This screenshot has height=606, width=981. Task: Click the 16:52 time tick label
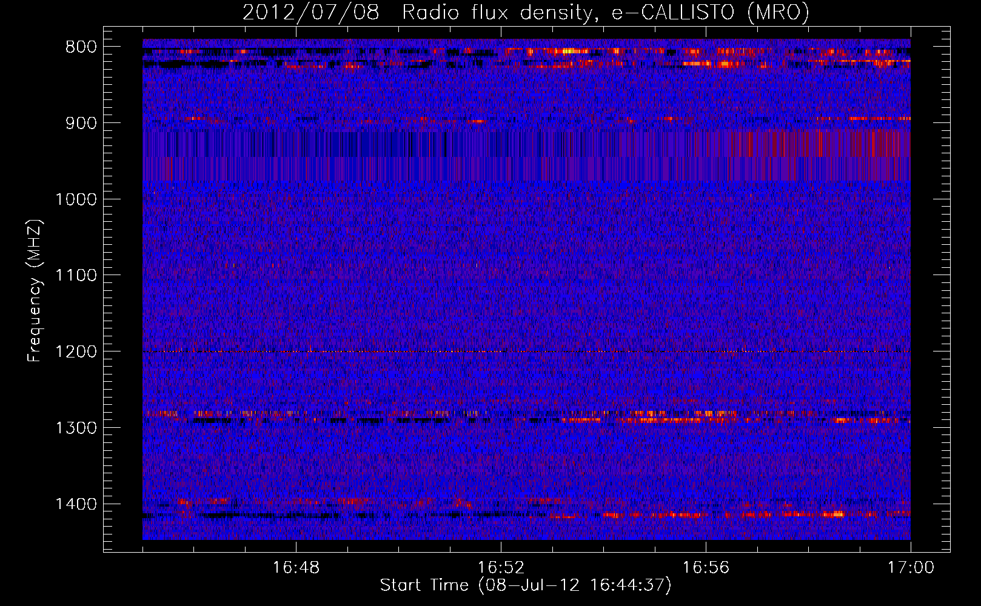tap(501, 568)
